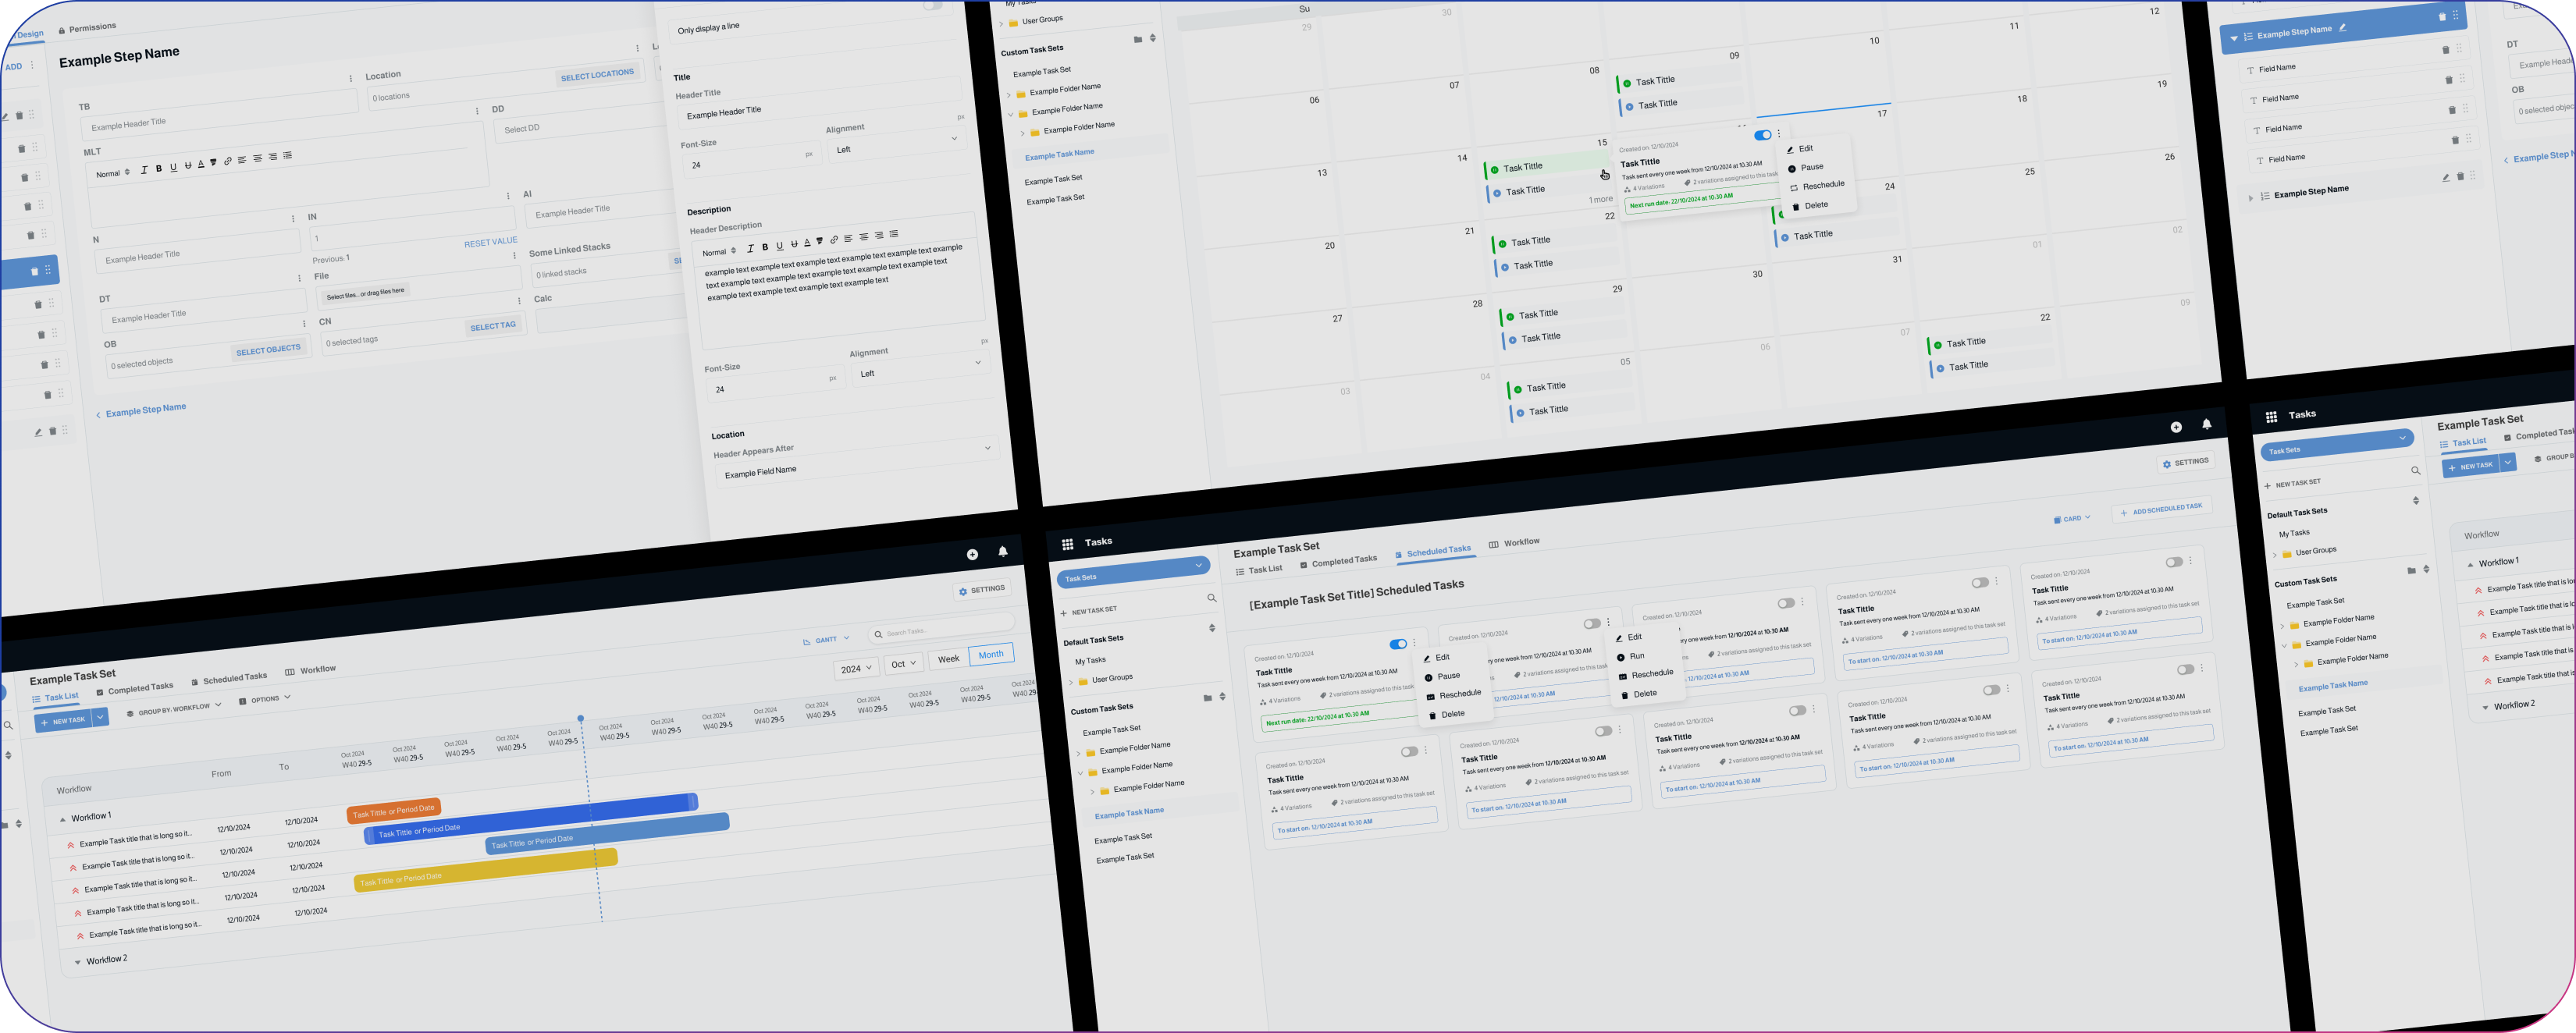This screenshot has height=1033, width=2576.
Task: Turn off the toggle on calendar task popup
Action: pyautogui.click(x=1763, y=135)
